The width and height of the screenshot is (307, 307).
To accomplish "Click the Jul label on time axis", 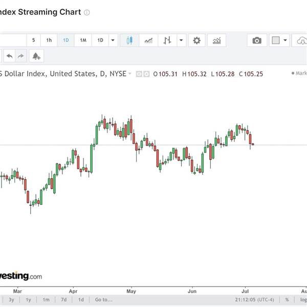I will click(x=245, y=291).
